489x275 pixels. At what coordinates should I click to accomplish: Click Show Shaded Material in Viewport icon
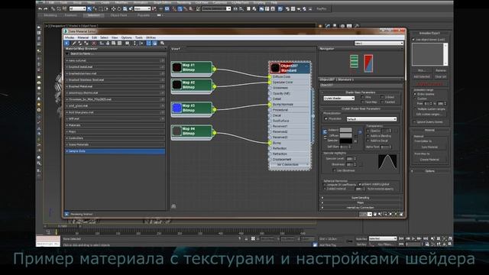(x=113, y=43)
